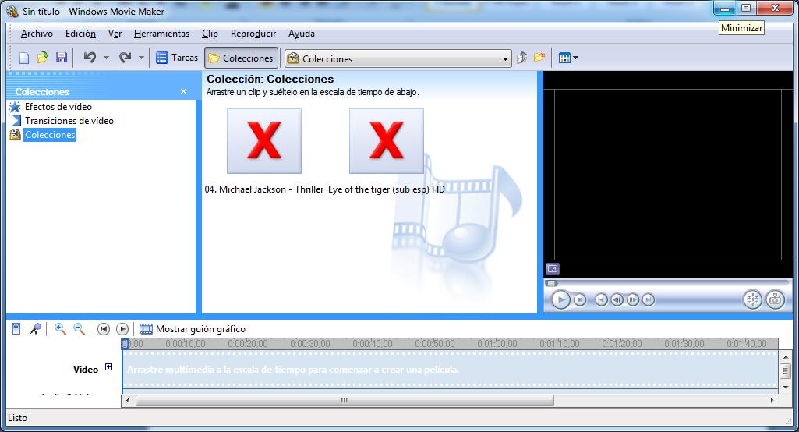This screenshot has width=799, height=432.
Task: Click the Narrate timeline microphone icon
Action: pyautogui.click(x=35, y=329)
